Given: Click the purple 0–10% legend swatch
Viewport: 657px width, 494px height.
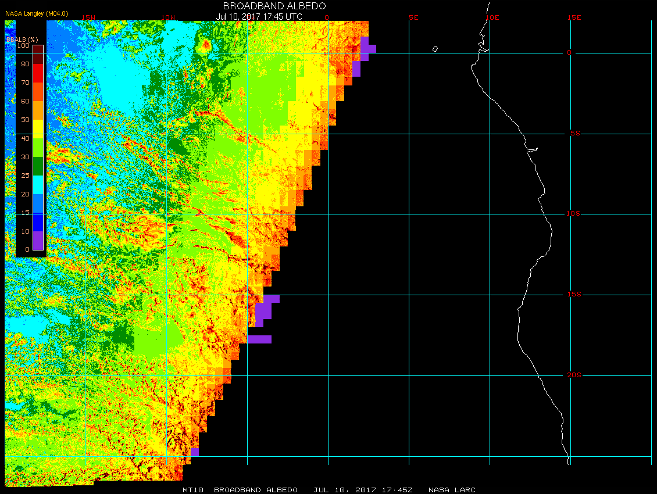Looking at the screenshot, I should pyautogui.click(x=38, y=241).
